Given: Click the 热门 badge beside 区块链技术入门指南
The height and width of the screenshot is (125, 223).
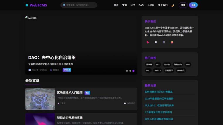Looking at the screenshot, I should tap(87, 93).
